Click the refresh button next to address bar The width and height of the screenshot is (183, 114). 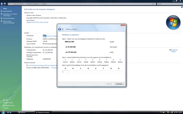155,4
